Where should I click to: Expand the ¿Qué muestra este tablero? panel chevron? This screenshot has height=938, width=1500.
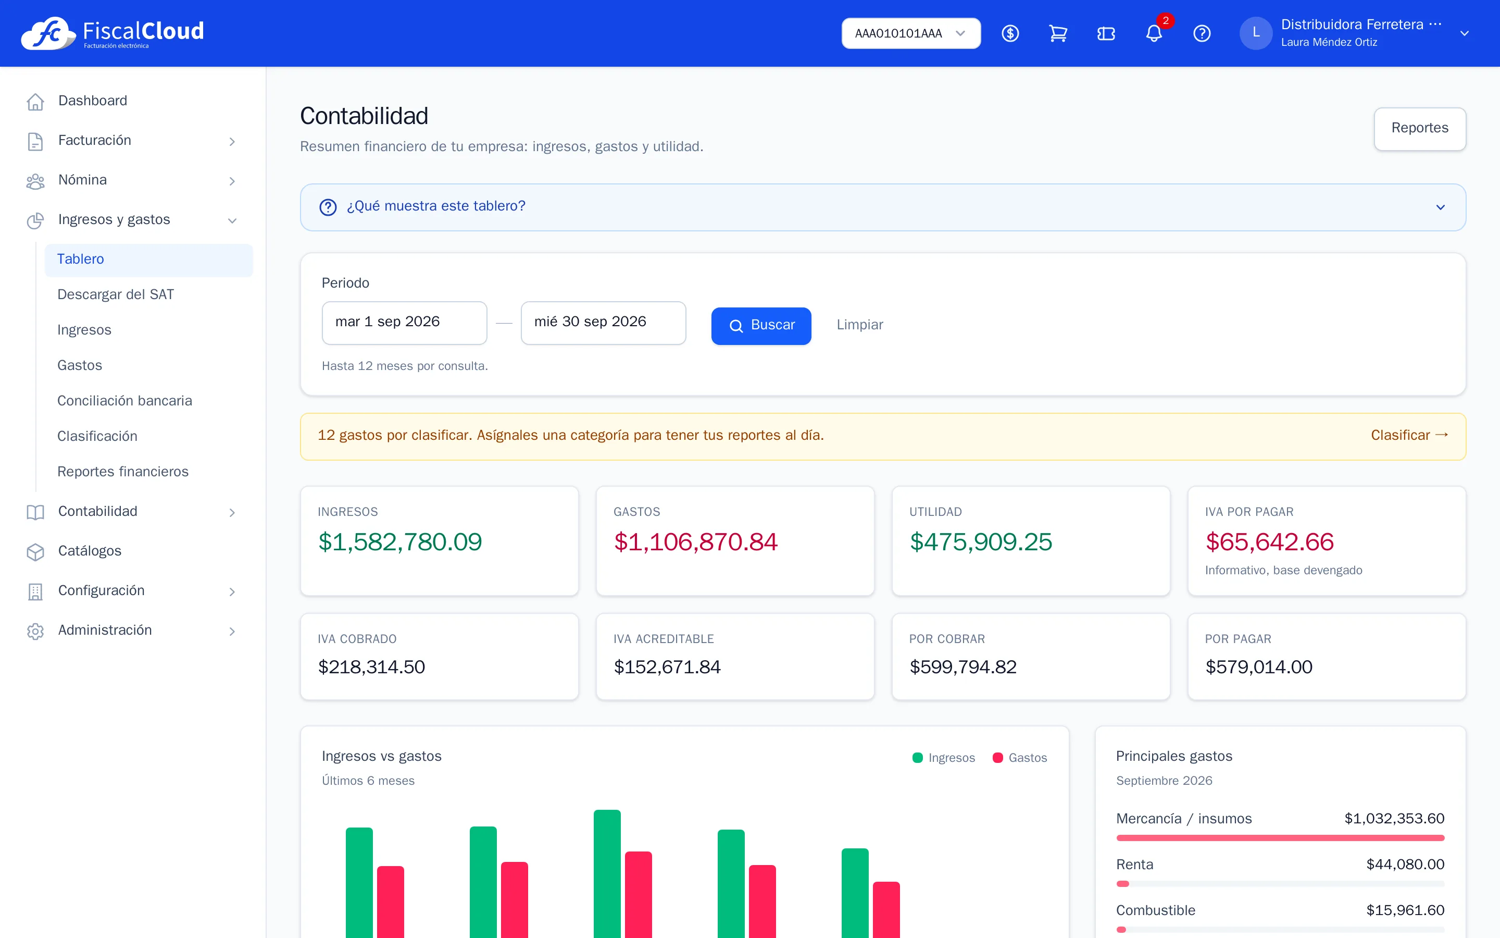pyautogui.click(x=1441, y=207)
